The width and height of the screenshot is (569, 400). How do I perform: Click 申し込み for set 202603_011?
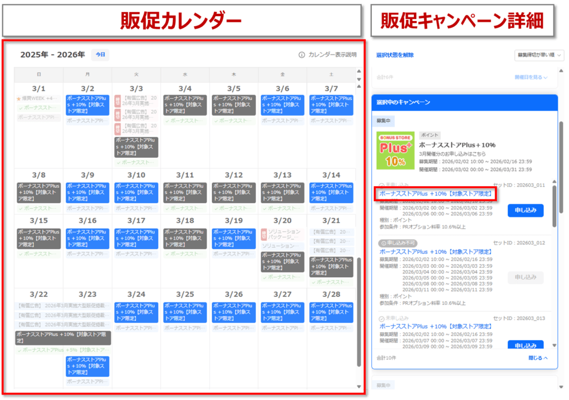tap(526, 211)
